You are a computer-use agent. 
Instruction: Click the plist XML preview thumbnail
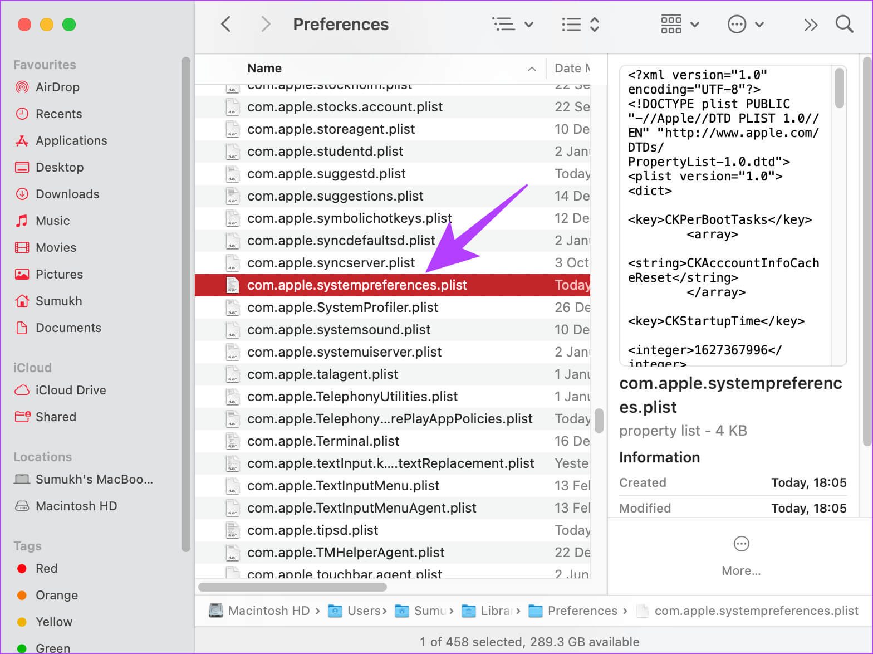click(x=733, y=216)
